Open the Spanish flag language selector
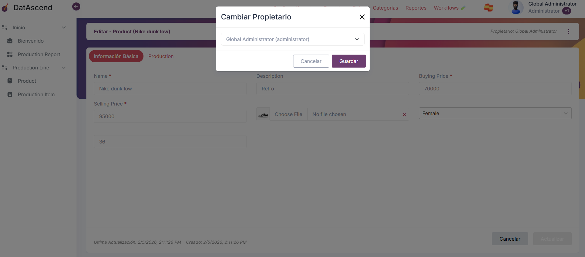This screenshot has height=257, width=585. pyautogui.click(x=488, y=7)
